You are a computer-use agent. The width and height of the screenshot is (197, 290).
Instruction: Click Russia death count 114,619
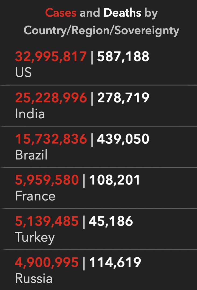(x=115, y=263)
